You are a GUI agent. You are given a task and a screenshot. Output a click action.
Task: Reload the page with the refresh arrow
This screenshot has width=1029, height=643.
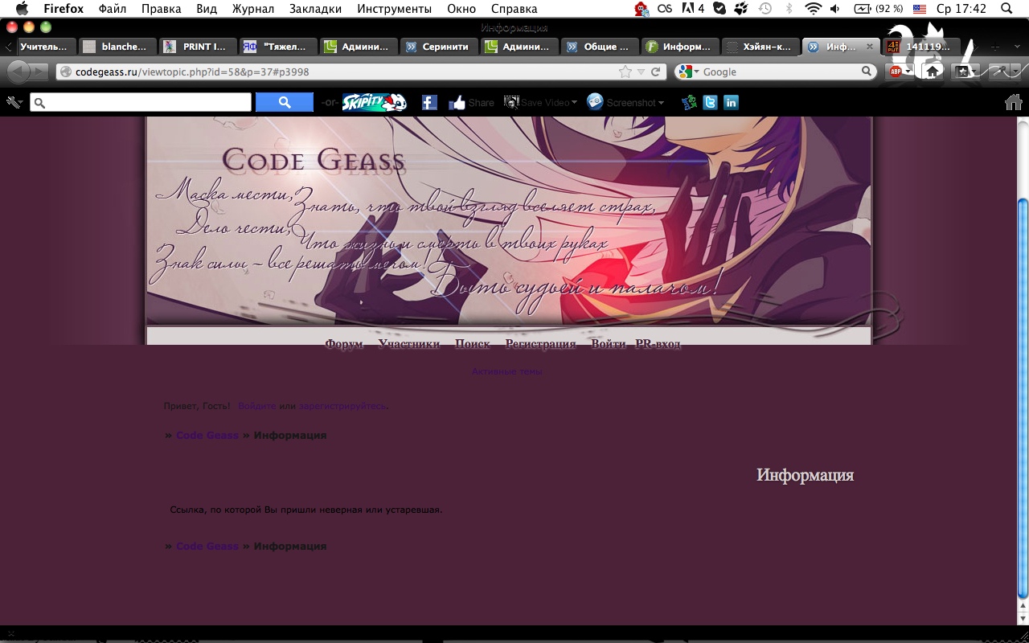[x=656, y=72]
